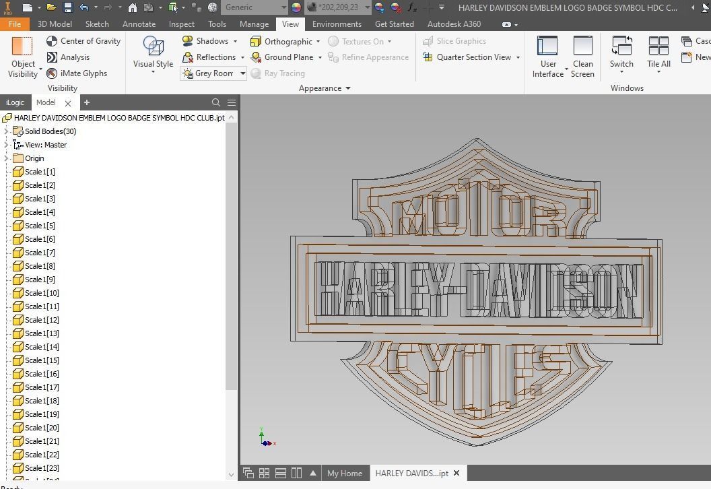This screenshot has width=711, height=489.
Task: Click the tile windows grid icon in the document bar
Action: [265, 473]
